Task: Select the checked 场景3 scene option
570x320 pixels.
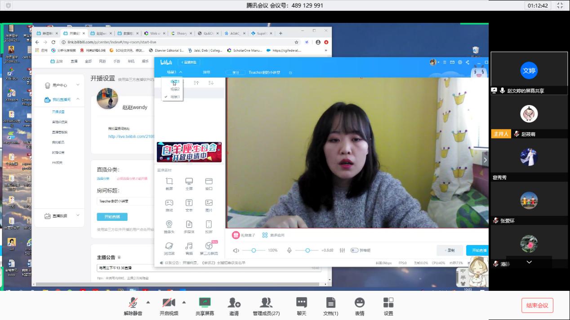Action: (174, 97)
